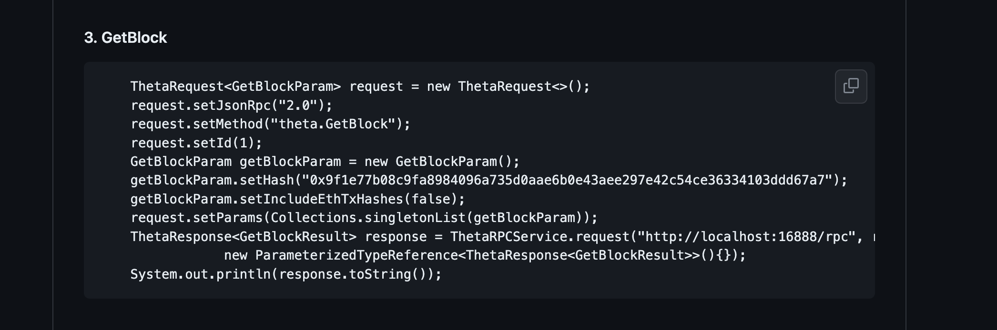Click the 0x9f1e77b0 block hash string
997x330 pixels.
pos(567,180)
